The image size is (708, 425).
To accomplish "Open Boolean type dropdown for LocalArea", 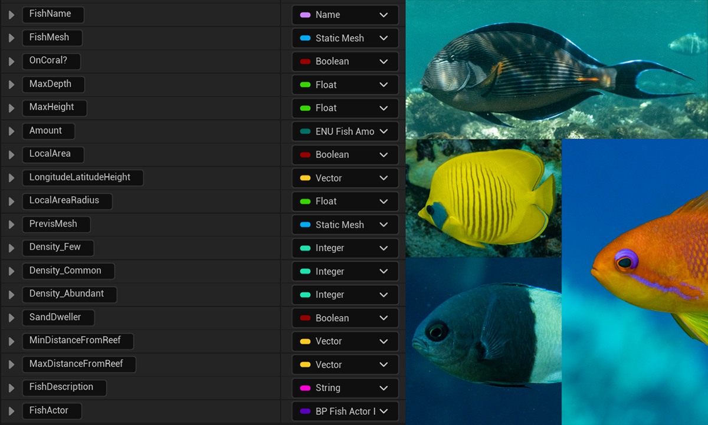I will point(345,154).
